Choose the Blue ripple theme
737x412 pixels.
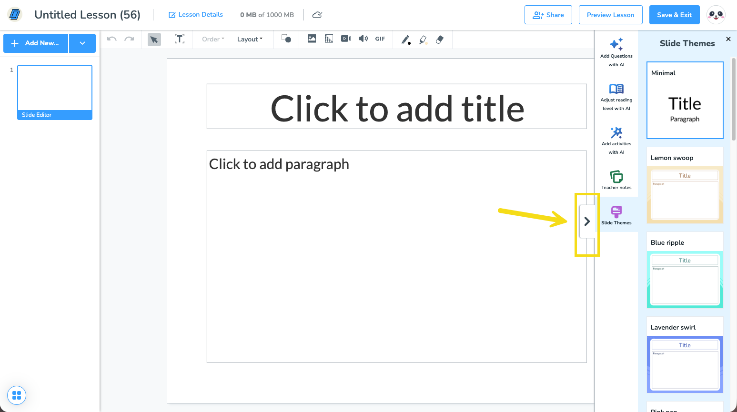[x=685, y=270]
